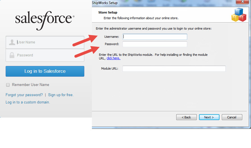Click the 'Module URL:' label

[110, 69]
